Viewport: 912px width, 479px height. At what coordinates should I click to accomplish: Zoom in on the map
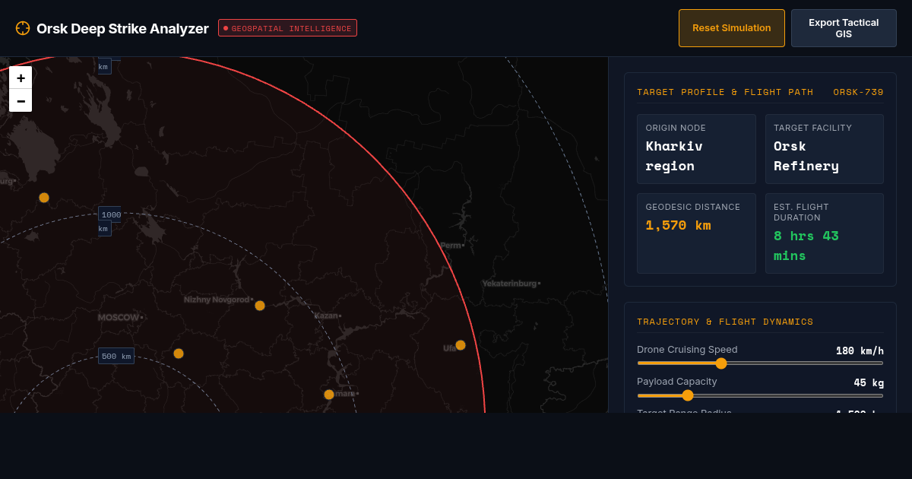pyautogui.click(x=21, y=78)
